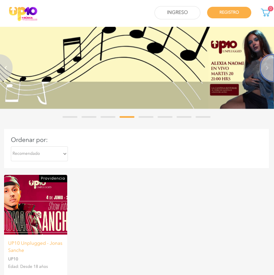
Task: Click the REGISTRO button
Action: (229, 13)
